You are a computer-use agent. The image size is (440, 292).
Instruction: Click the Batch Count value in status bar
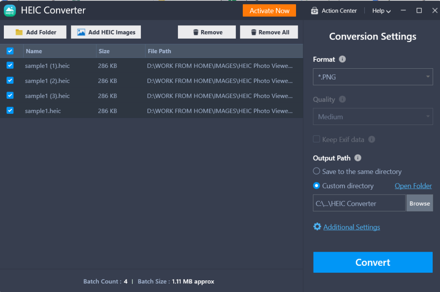(126, 281)
